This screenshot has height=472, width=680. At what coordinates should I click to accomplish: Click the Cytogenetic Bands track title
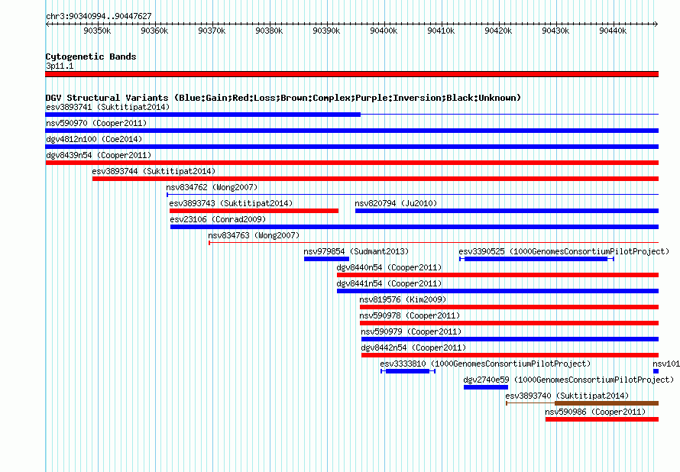pyautogui.click(x=91, y=57)
